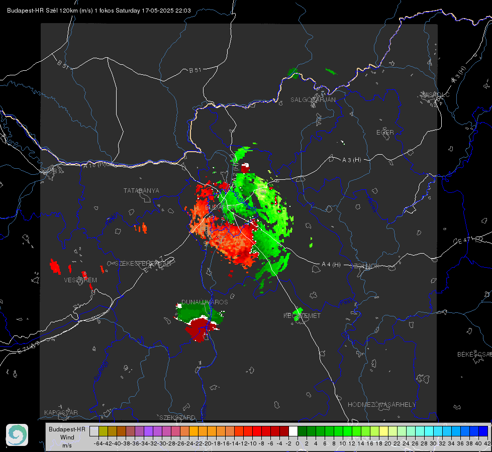Click the '42' legend value
The height and width of the screenshot is (452, 492).
pyautogui.click(x=487, y=443)
